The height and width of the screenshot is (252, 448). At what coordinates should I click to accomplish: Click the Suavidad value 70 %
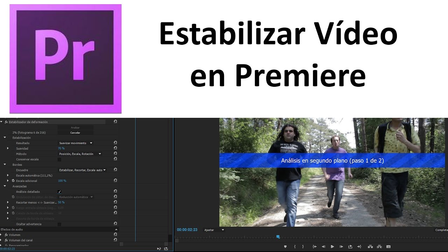pos(61,148)
